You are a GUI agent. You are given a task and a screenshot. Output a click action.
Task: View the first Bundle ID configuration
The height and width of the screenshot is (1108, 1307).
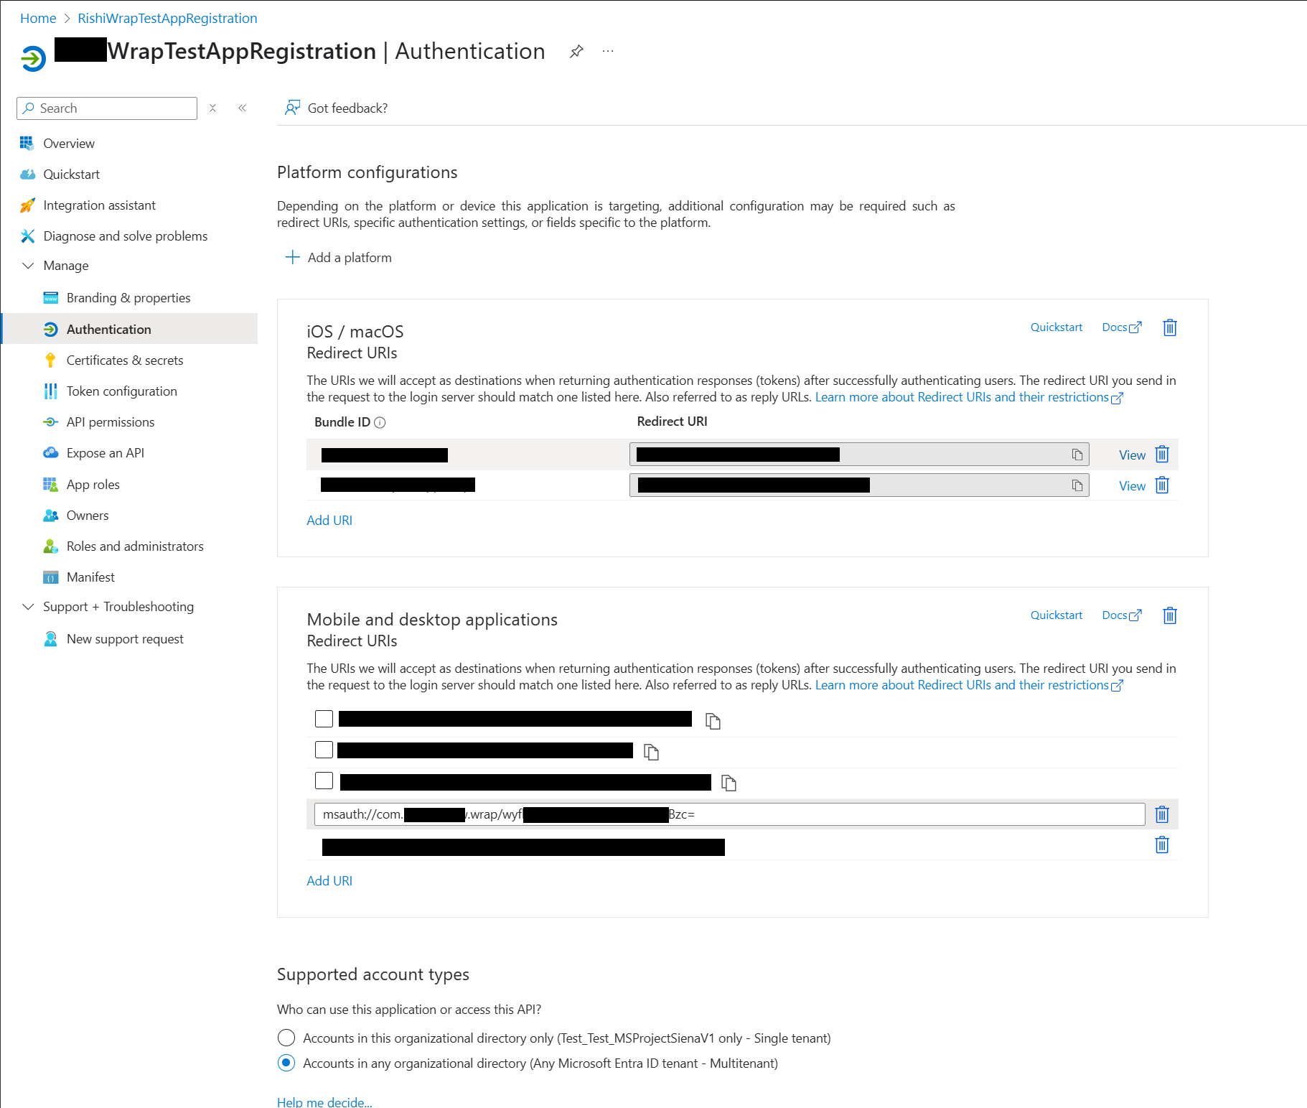click(1132, 455)
